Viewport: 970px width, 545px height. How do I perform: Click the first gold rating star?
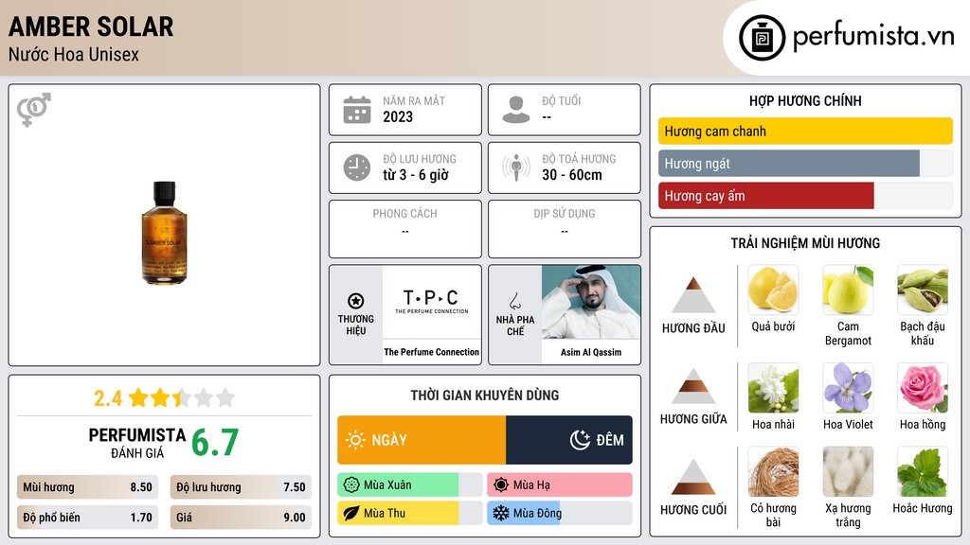click(x=138, y=397)
